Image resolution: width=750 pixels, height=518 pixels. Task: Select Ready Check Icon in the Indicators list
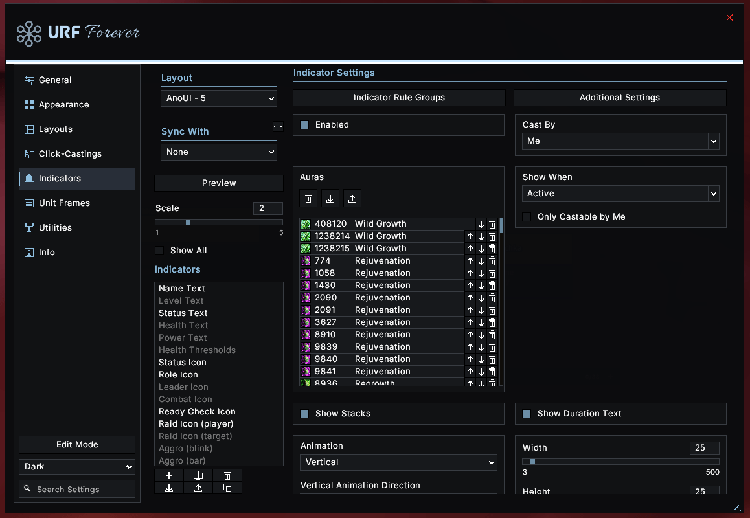coord(219,412)
